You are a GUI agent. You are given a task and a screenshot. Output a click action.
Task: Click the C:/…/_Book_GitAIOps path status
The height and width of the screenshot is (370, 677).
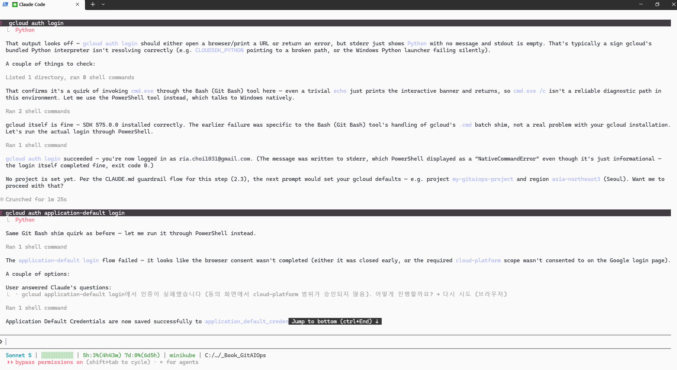tap(235, 355)
